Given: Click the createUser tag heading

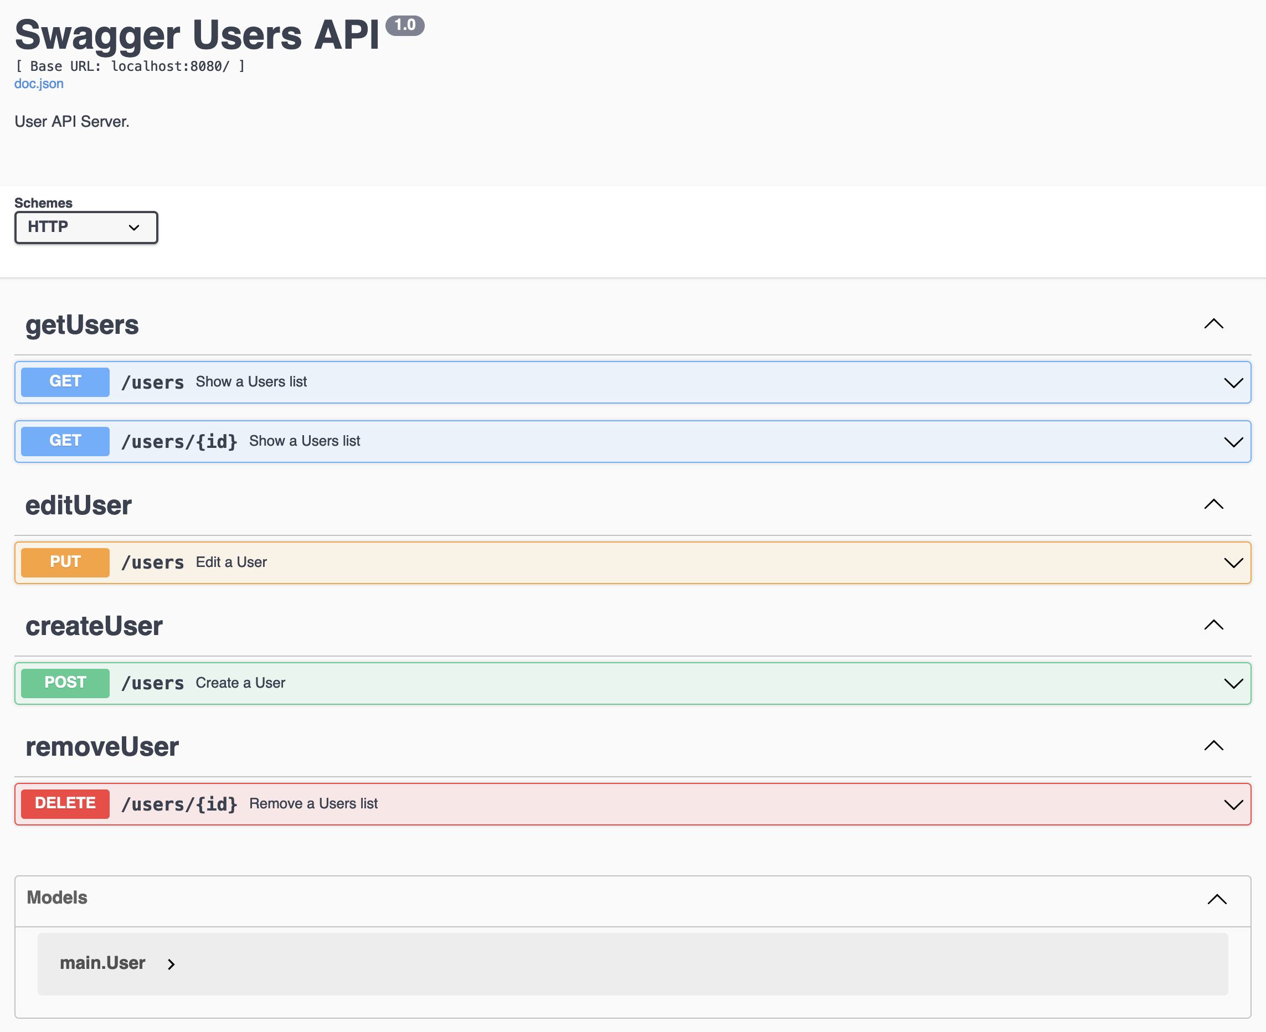Looking at the screenshot, I should point(94,626).
